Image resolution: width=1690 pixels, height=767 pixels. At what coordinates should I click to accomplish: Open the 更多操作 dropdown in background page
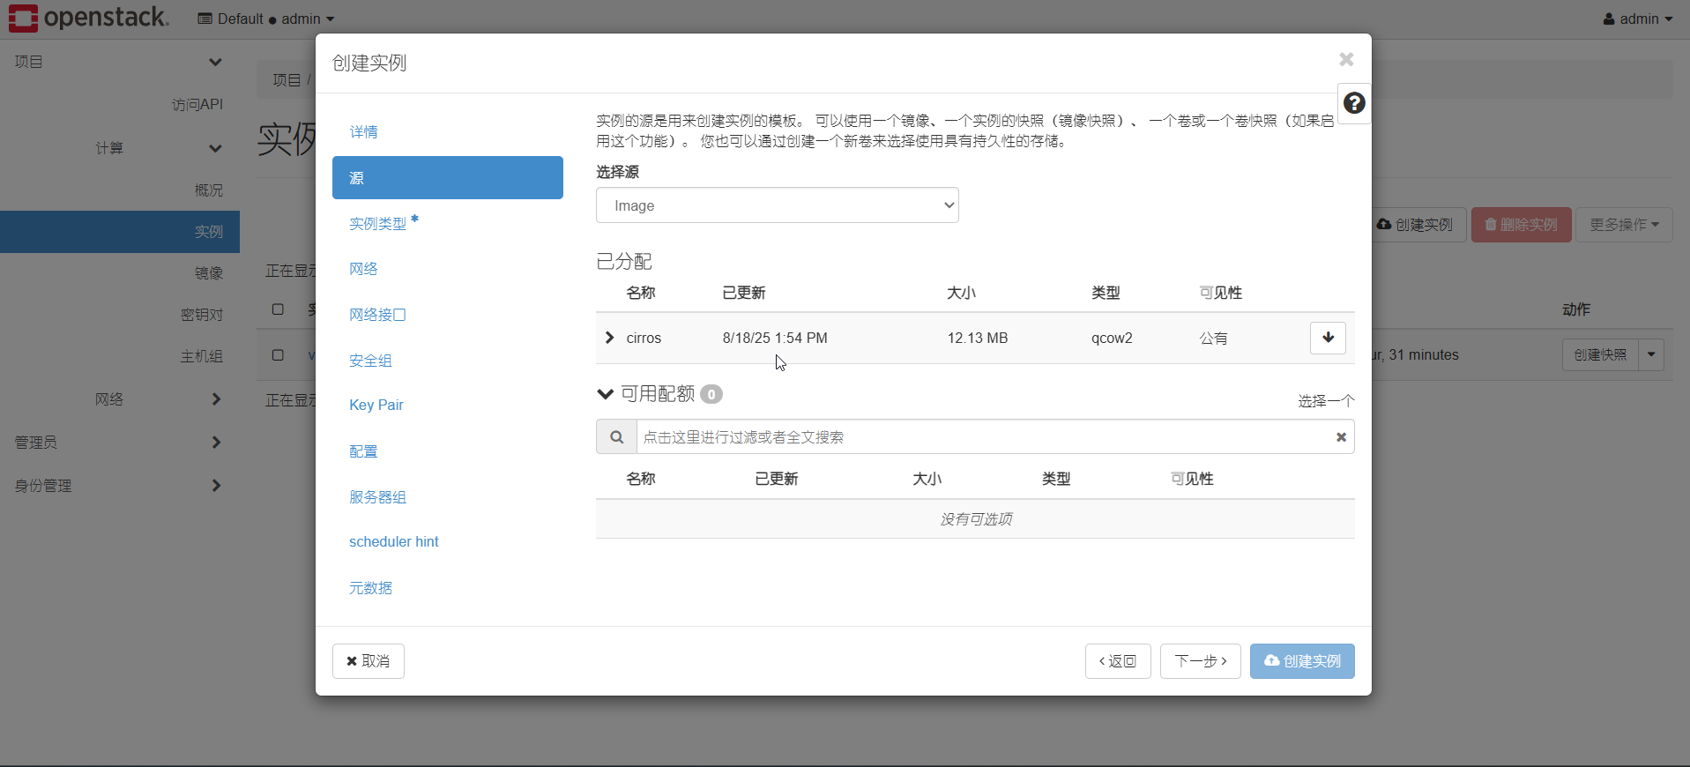point(1624,225)
